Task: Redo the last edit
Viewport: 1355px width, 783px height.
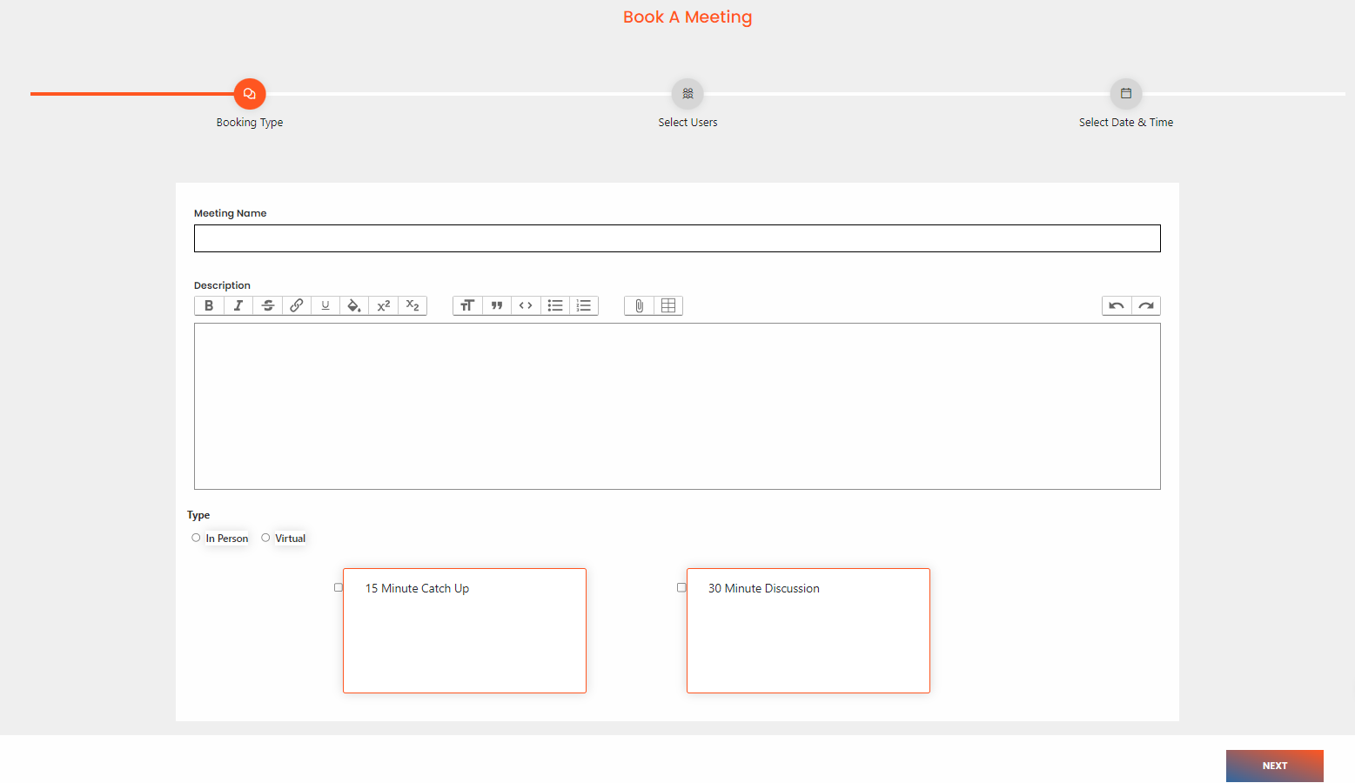Action: click(x=1146, y=305)
